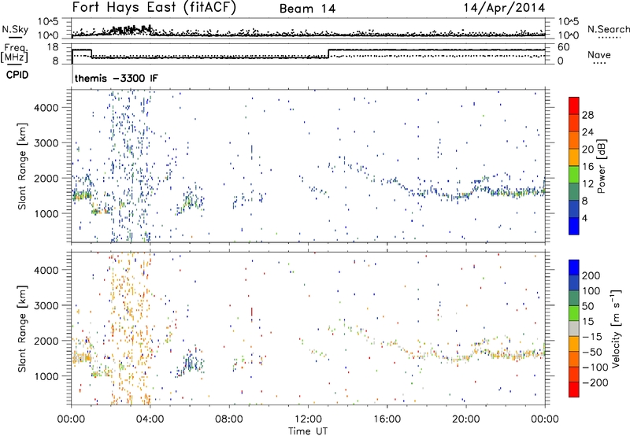Click the date '14/Apr/2014'
The height and width of the screenshot is (436, 630).
504,8
